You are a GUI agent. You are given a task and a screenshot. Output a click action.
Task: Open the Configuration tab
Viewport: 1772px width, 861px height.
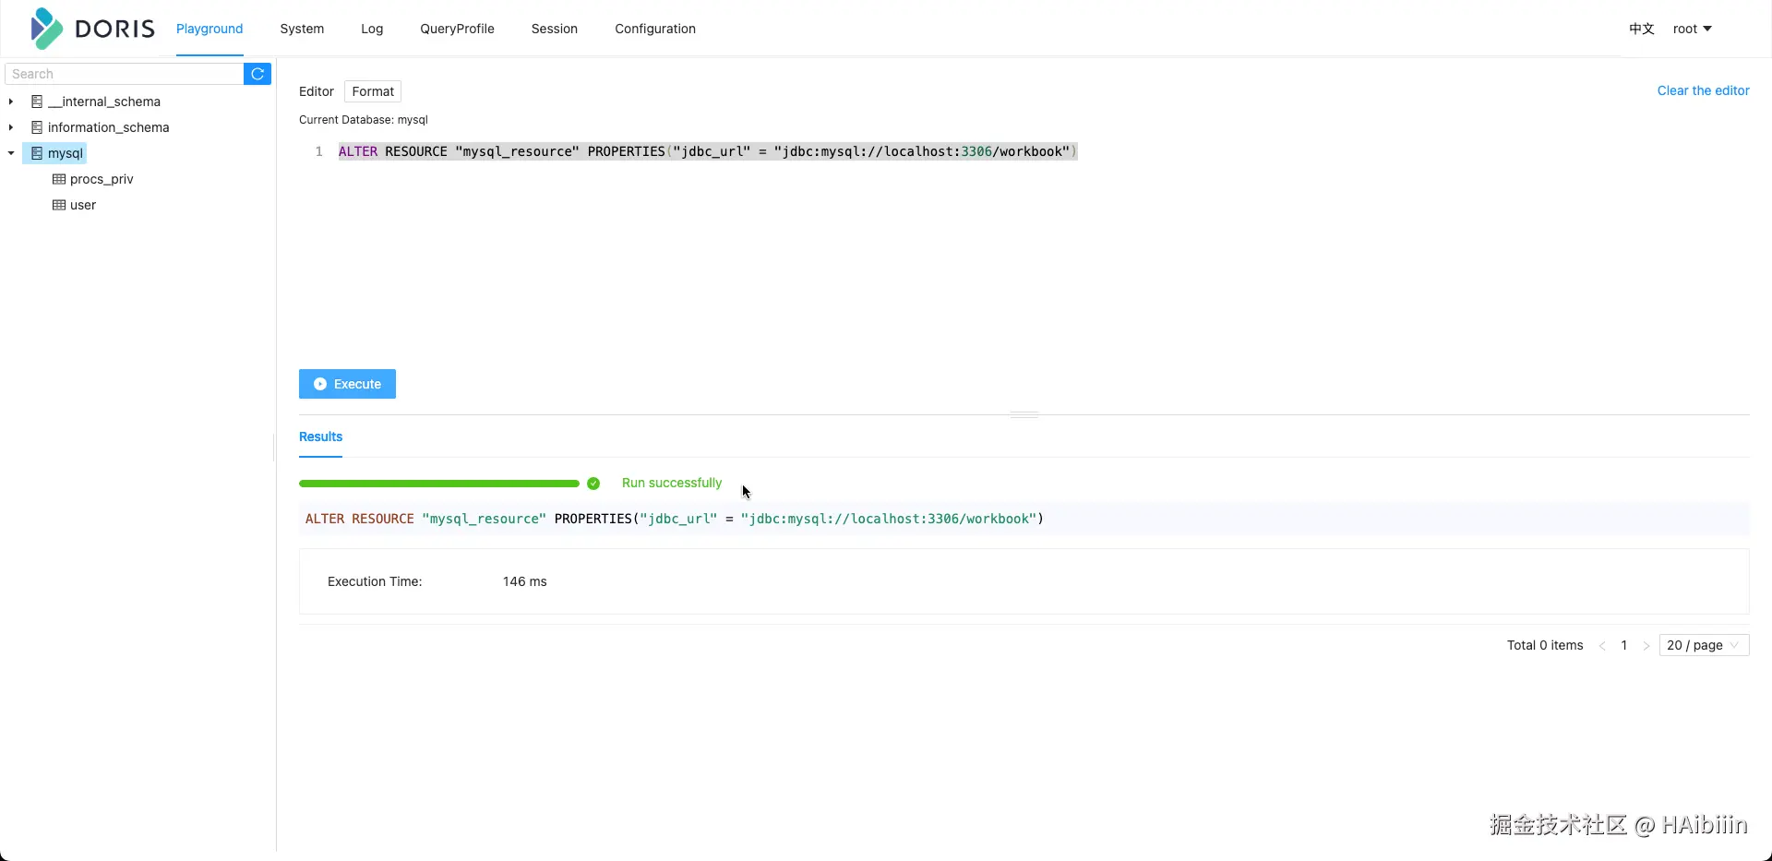[655, 29]
